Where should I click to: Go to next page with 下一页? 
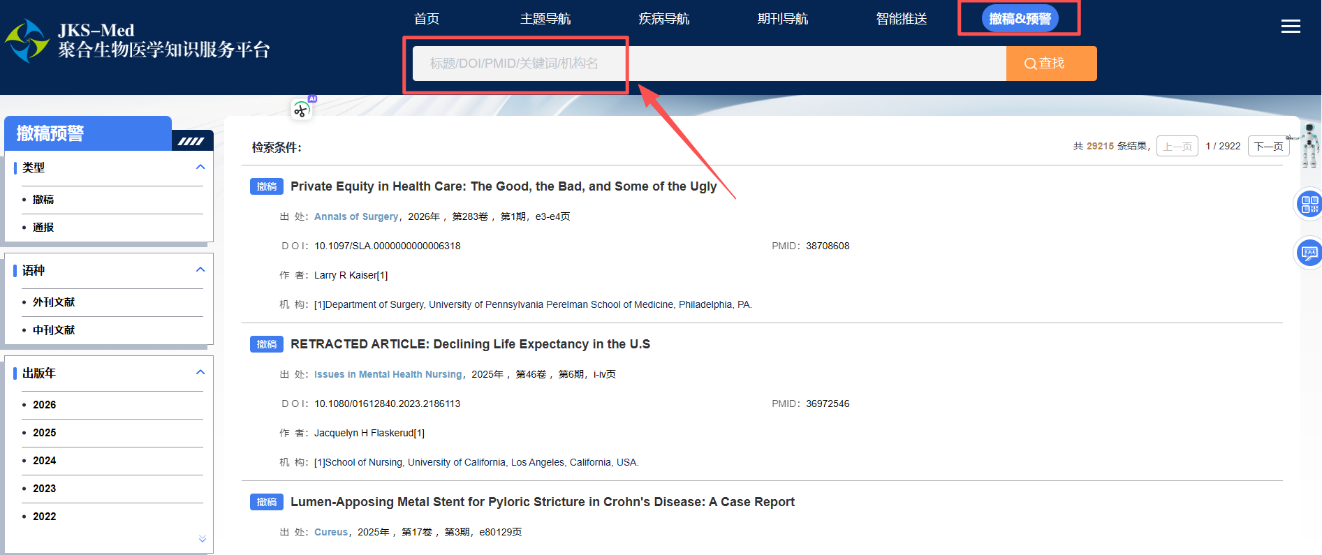[1268, 146]
